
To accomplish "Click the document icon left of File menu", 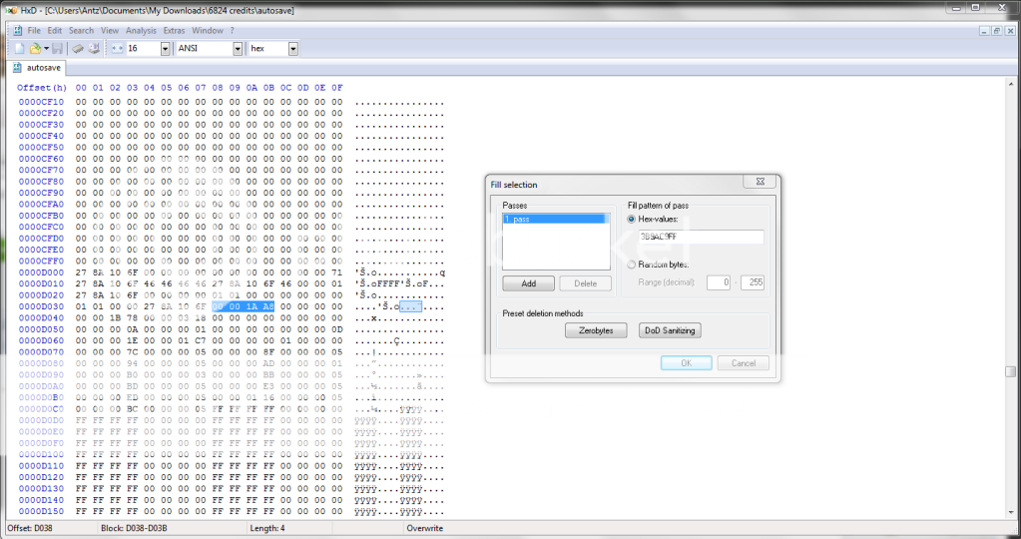I will click(x=17, y=31).
